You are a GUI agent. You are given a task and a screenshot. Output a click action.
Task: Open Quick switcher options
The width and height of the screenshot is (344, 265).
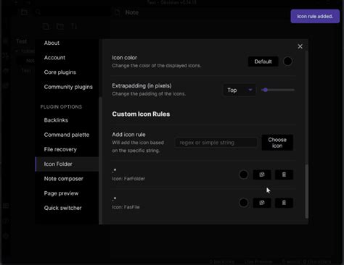point(62,208)
